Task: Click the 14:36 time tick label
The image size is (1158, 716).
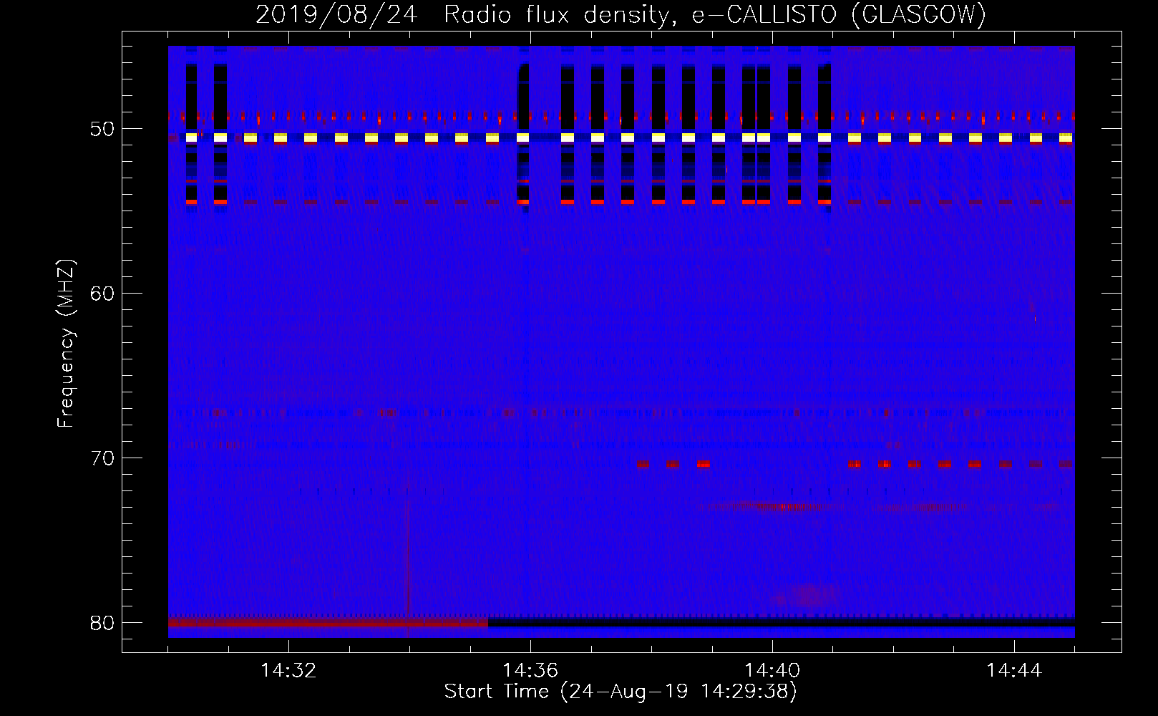Action: click(x=530, y=671)
